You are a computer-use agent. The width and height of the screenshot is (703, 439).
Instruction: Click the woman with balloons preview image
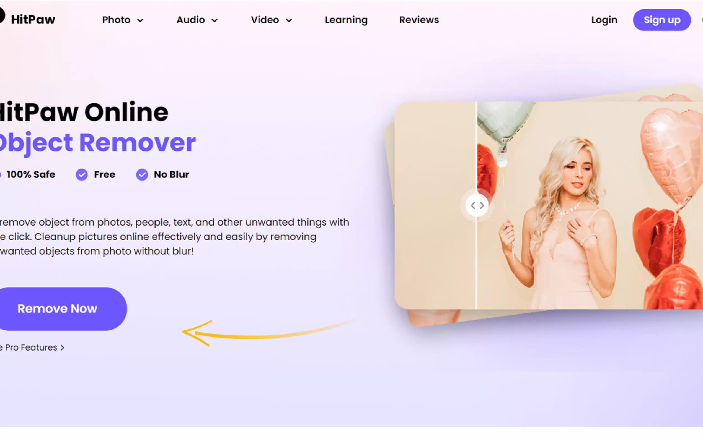coord(549,205)
